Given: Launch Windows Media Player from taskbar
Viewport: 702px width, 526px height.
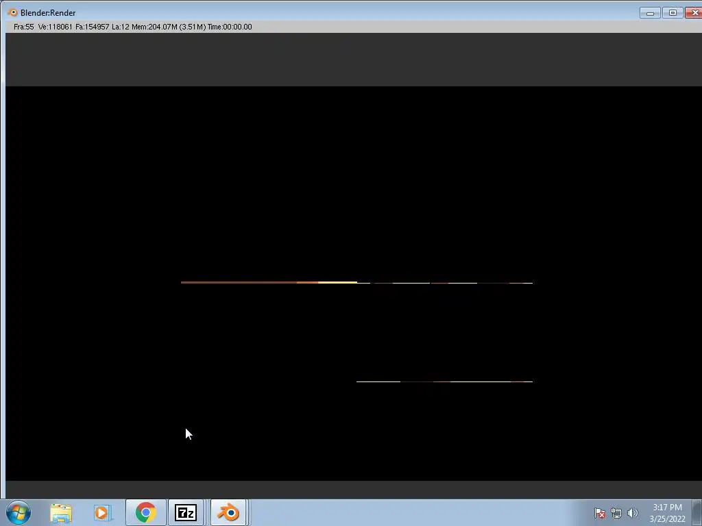Looking at the screenshot, I should click(x=102, y=513).
